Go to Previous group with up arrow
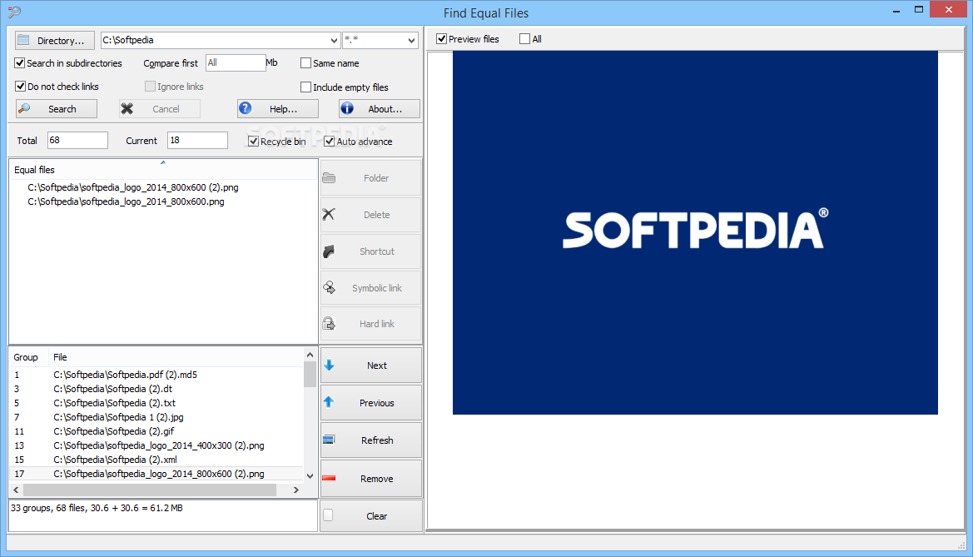 370,403
